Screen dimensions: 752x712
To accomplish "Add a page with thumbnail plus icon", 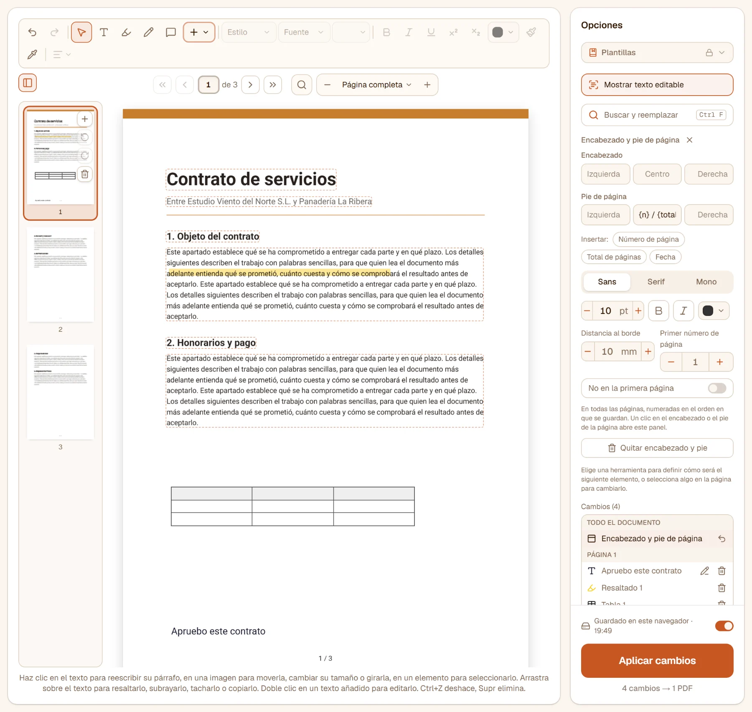I will 85,119.
